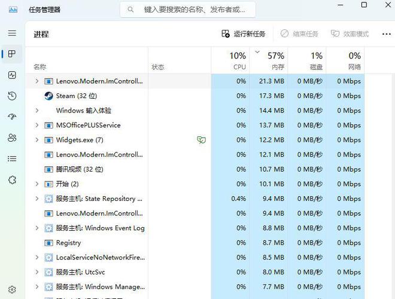
Task: Click the 17.3 MB memory value for Steam
Action: 272,96
